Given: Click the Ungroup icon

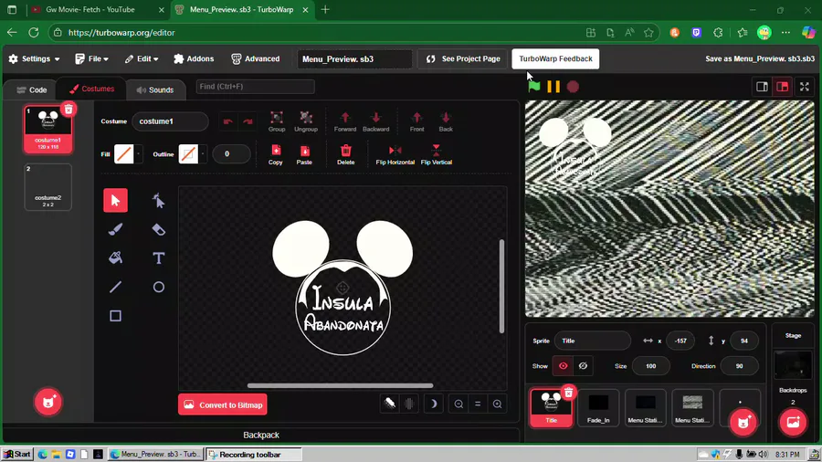Looking at the screenshot, I should [x=306, y=121].
